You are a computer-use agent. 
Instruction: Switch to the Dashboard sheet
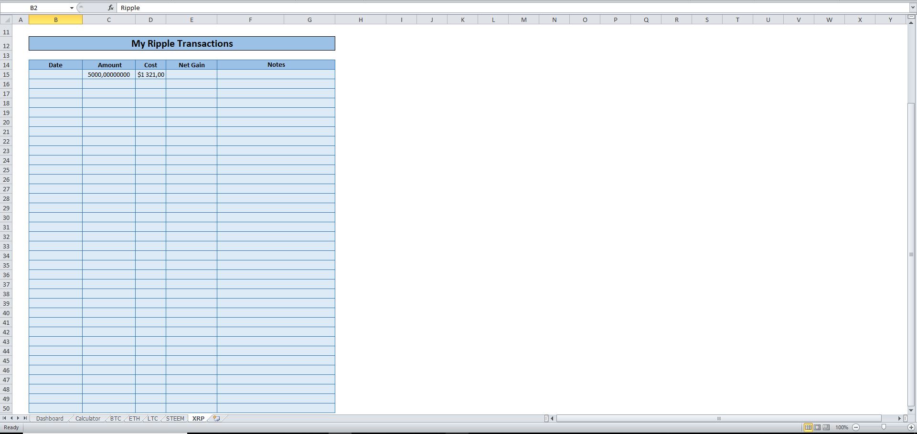pyautogui.click(x=49, y=418)
